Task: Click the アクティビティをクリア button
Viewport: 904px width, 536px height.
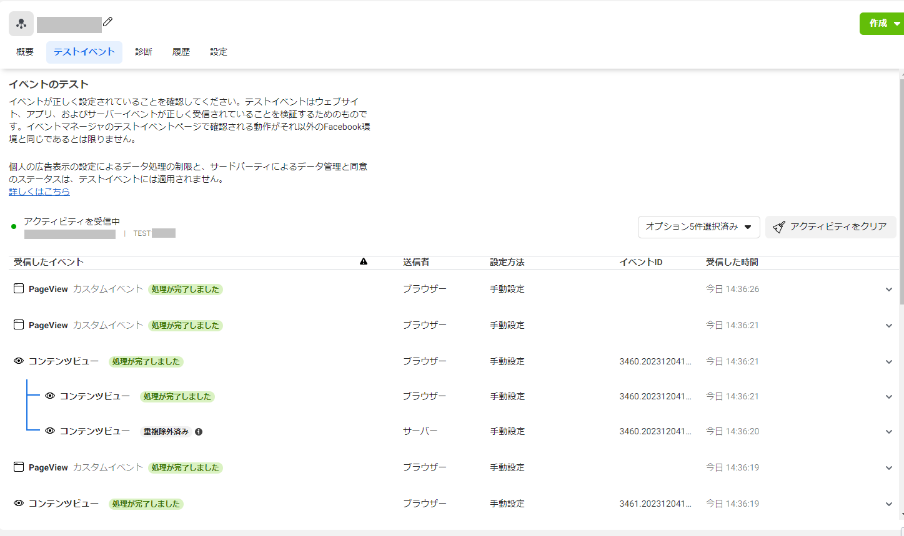Action: (x=830, y=227)
